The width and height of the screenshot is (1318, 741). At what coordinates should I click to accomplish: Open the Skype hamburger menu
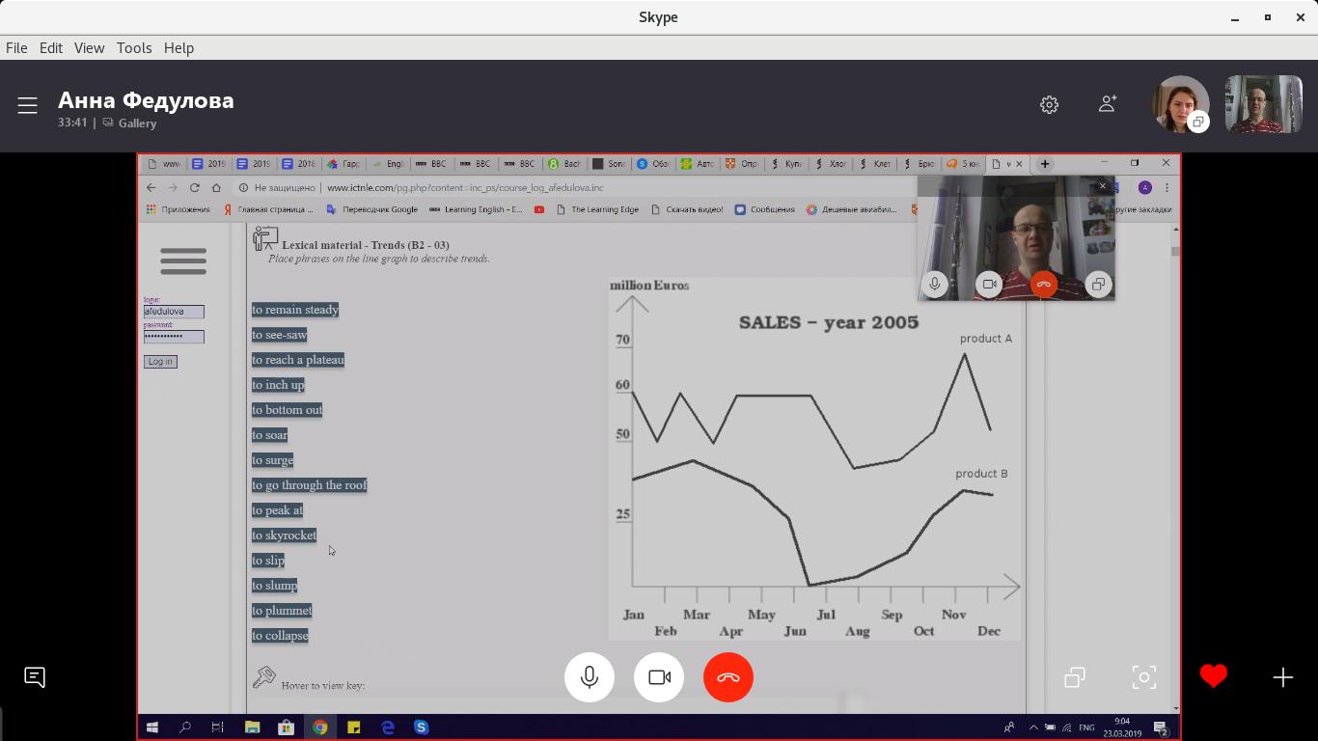pos(27,105)
